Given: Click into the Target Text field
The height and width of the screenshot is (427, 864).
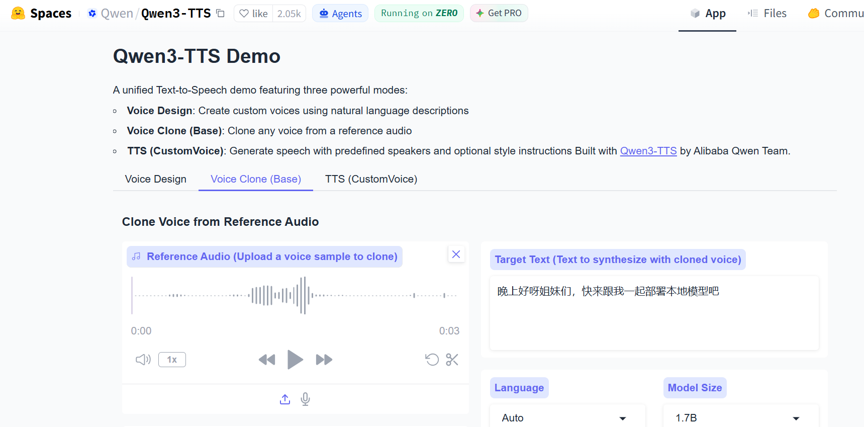Looking at the screenshot, I should tap(654, 313).
